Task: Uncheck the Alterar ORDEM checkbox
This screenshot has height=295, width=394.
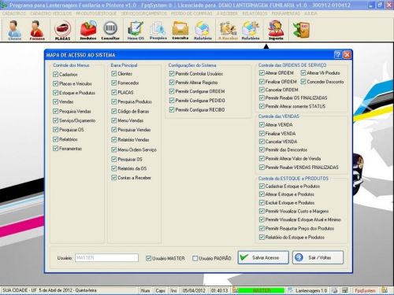Action: tap(262, 72)
